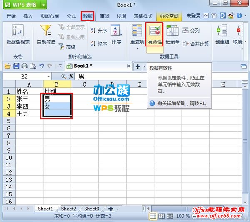Image resolution: width=250 pixels, height=222 pixels.
Task: Switch to the 数据 tab
Action: (x=87, y=16)
